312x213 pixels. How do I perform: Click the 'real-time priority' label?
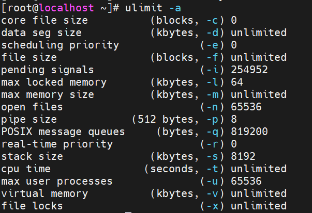point(57,144)
